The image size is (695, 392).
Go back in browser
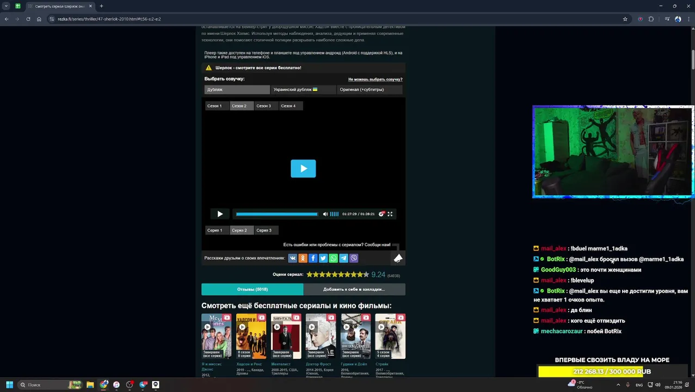[x=7, y=19]
